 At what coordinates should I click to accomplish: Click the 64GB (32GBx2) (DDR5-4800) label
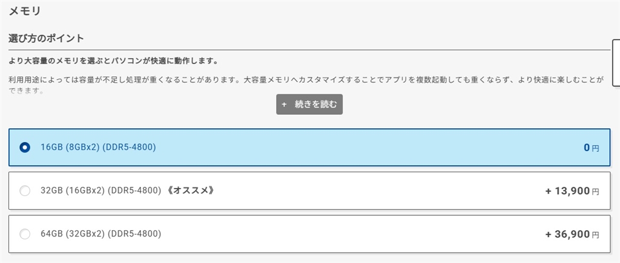click(x=101, y=234)
